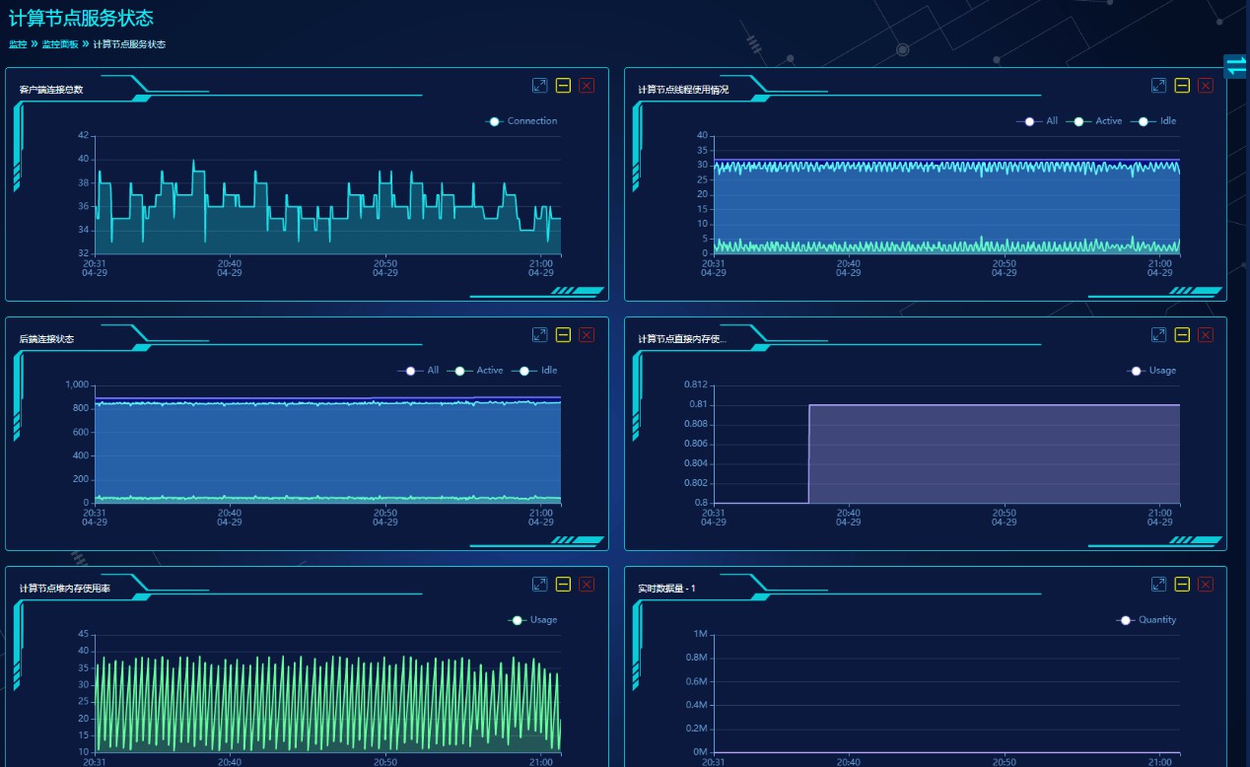Click the 计算节点服务状态 page heading

click(81, 18)
